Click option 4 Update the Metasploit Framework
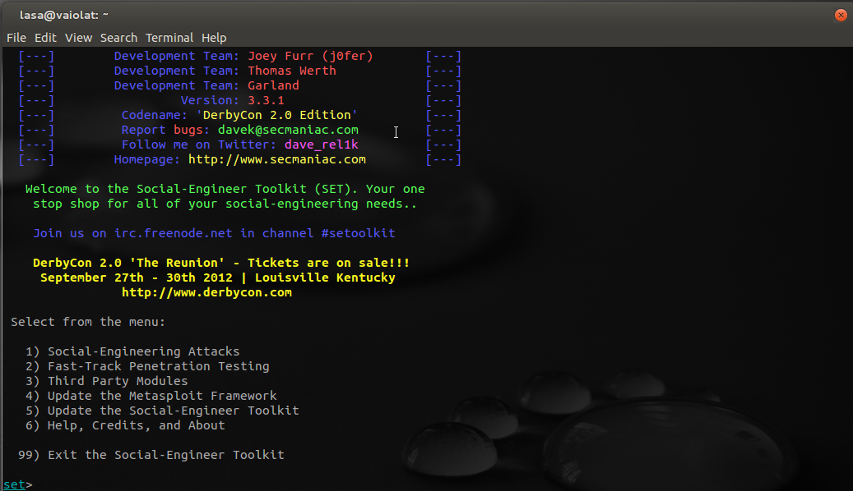 (x=151, y=396)
